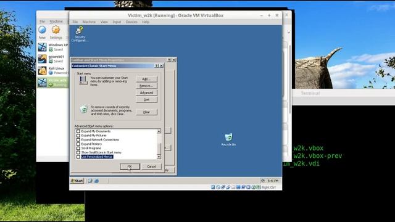395x222 pixels.
Task: Open Machine menu in VM window
Action: click(89, 22)
